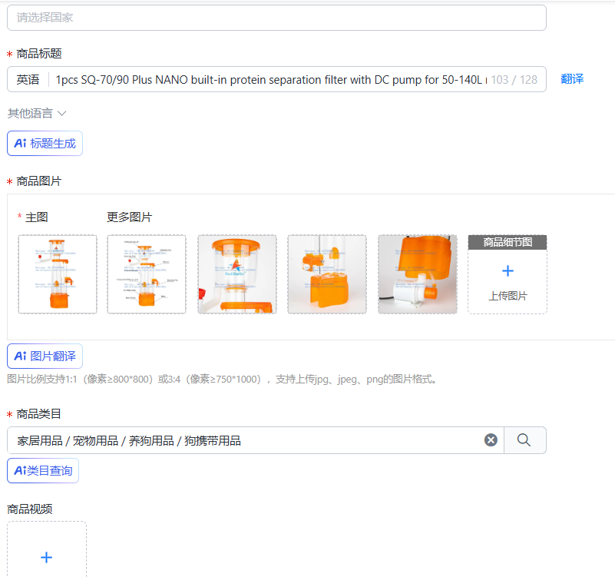Click the 翻译 link beside title
This screenshot has height=577, width=615.
click(572, 79)
